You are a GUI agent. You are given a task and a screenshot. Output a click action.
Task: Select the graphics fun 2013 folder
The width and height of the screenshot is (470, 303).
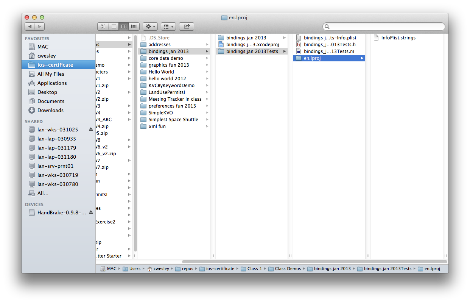[174, 65]
